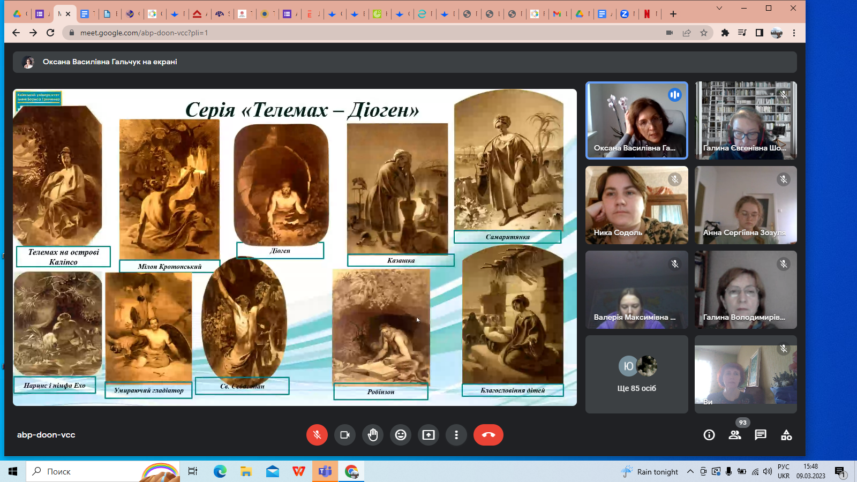Bookmark this page with star icon
This screenshot has height=482, width=857.
[704, 33]
